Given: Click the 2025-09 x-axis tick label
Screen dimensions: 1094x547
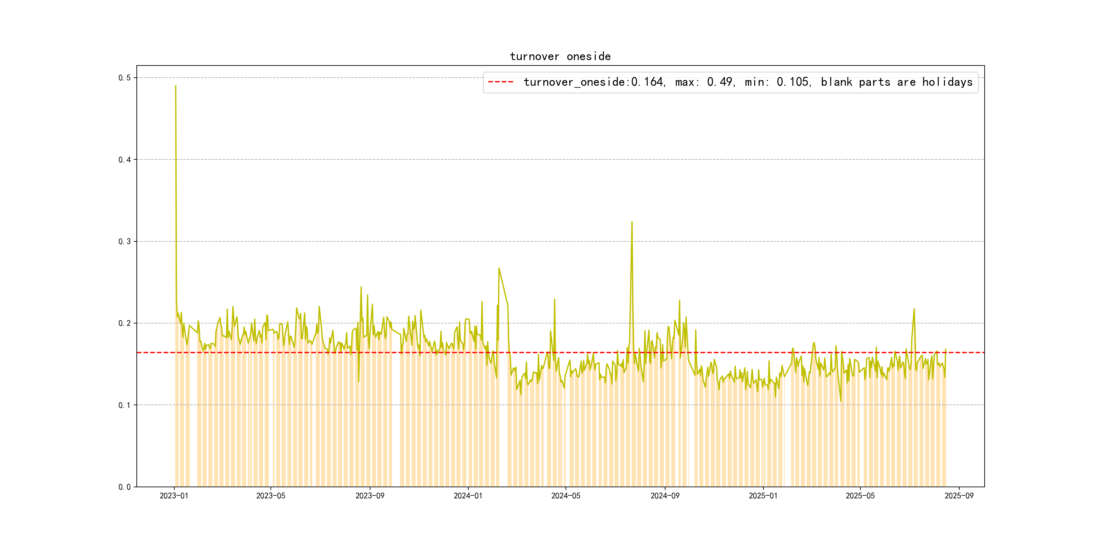Looking at the screenshot, I should (x=959, y=496).
